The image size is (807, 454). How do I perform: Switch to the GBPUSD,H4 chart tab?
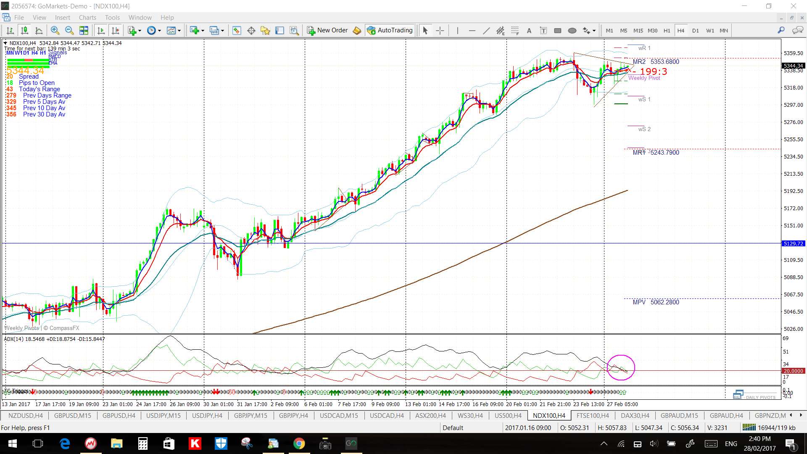tap(119, 415)
